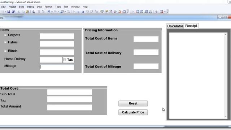Open Breakpoints window dropdown arrow
The height and width of the screenshot is (130, 231).
[x=165, y=12]
